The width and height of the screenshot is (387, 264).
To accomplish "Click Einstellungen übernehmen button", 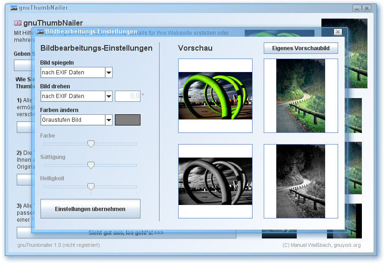I will point(90,209).
